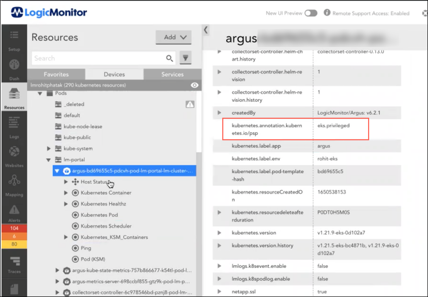Click the Remote Support Access info icon
The width and height of the screenshot is (428, 297).
coord(327,13)
